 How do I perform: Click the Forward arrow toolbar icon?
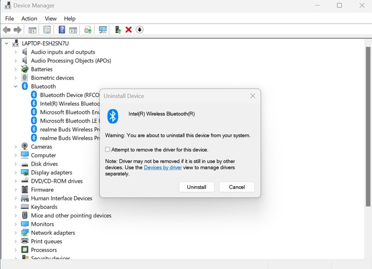click(x=18, y=30)
